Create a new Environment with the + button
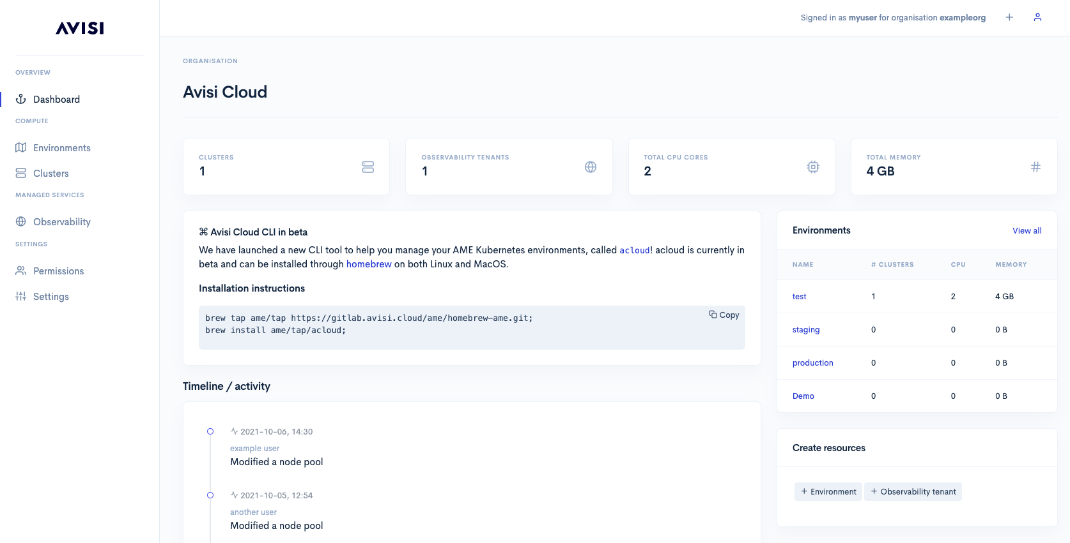The height and width of the screenshot is (543, 1070). 828,491
